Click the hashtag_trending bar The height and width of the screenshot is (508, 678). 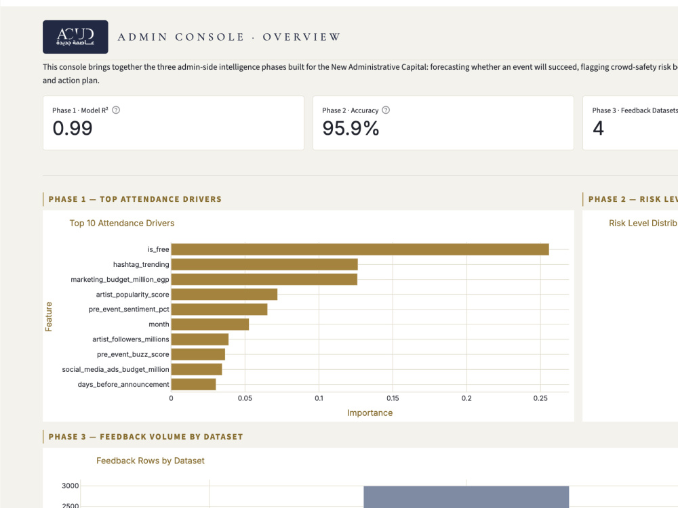pos(264,264)
